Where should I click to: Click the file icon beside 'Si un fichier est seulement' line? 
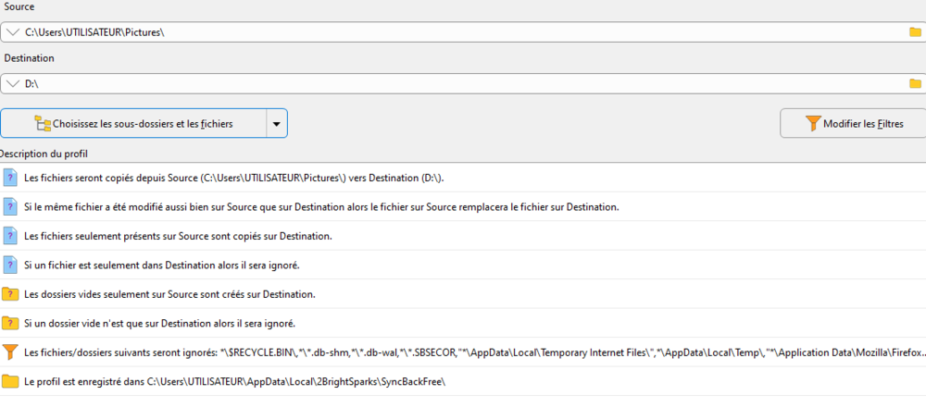click(x=10, y=266)
